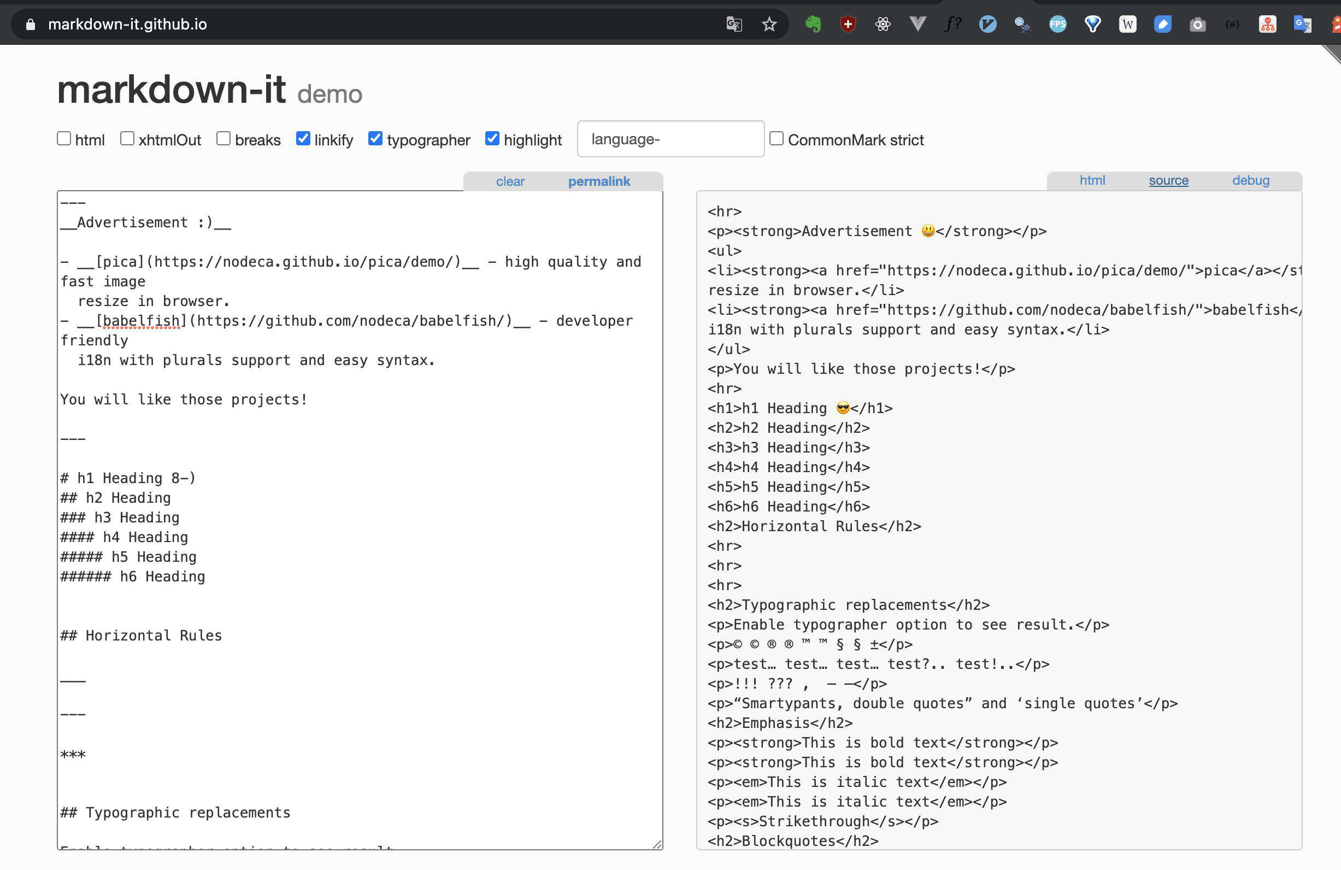Switch to the html output tab

[1092, 180]
